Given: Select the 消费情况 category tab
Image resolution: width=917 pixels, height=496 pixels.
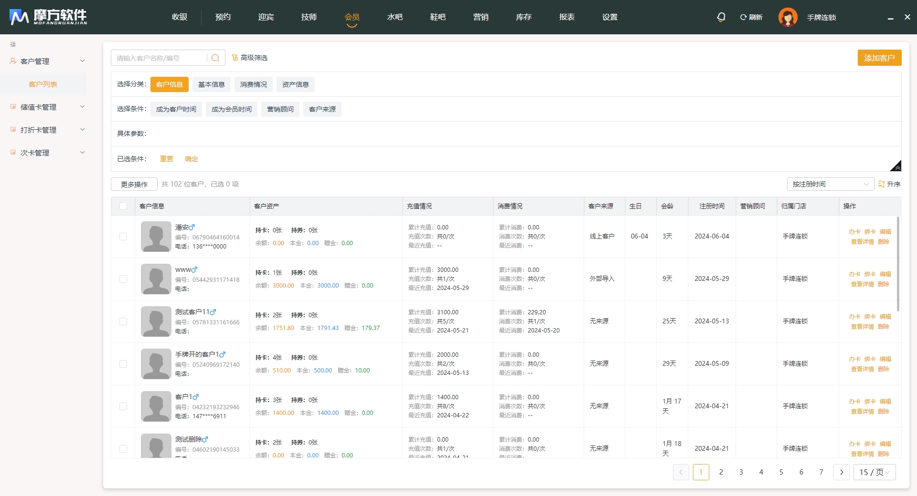Looking at the screenshot, I should pos(254,84).
